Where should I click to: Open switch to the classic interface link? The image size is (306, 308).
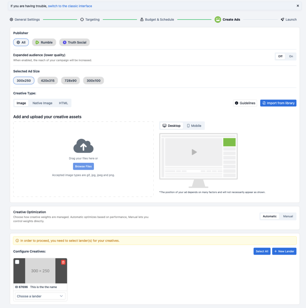pyautogui.click(x=70, y=6)
